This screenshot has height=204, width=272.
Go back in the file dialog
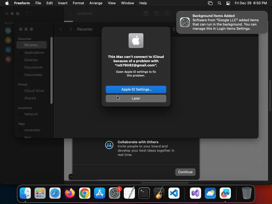coord(61,29)
